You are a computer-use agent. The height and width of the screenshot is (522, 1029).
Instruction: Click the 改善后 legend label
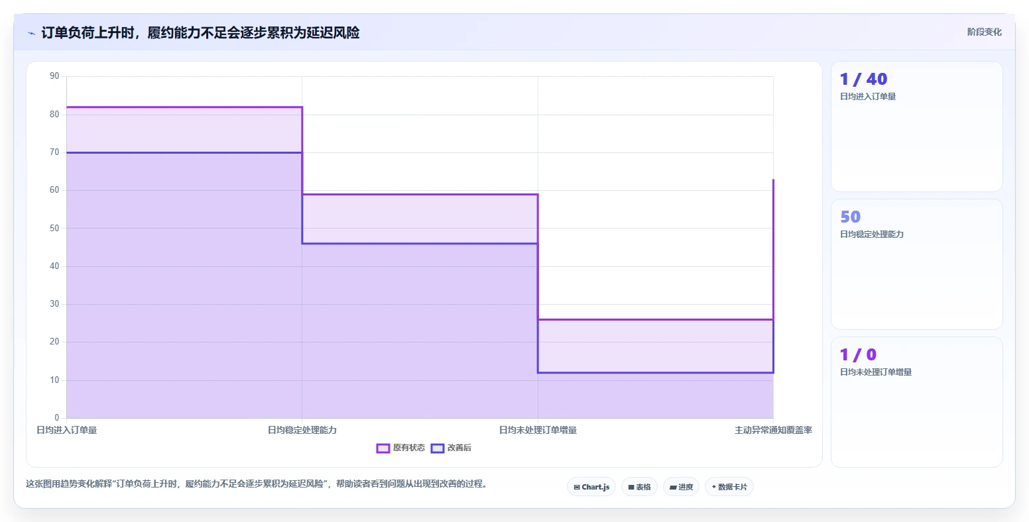tap(459, 448)
